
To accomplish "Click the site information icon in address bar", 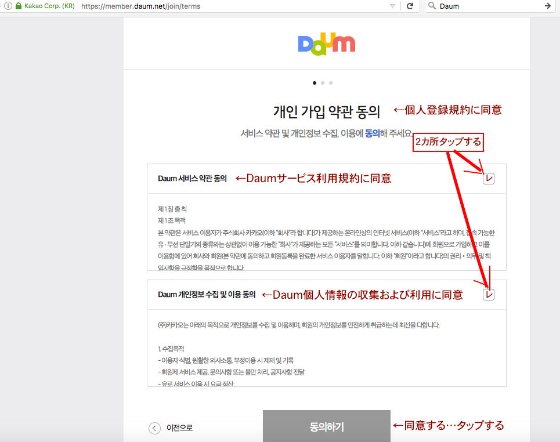I will (x=8, y=6).
